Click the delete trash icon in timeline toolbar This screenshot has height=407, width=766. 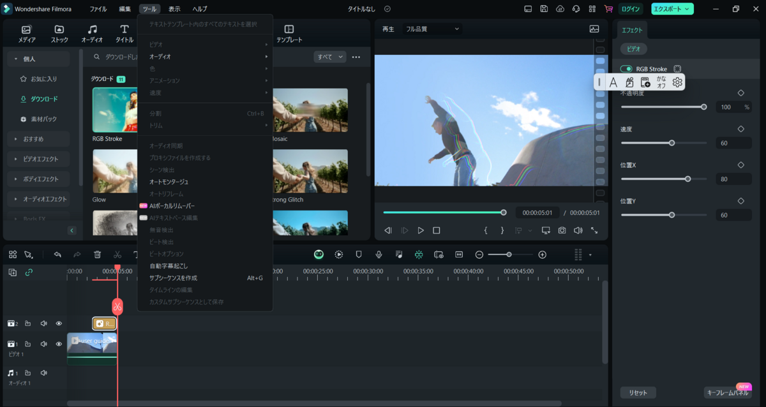click(x=97, y=255)
